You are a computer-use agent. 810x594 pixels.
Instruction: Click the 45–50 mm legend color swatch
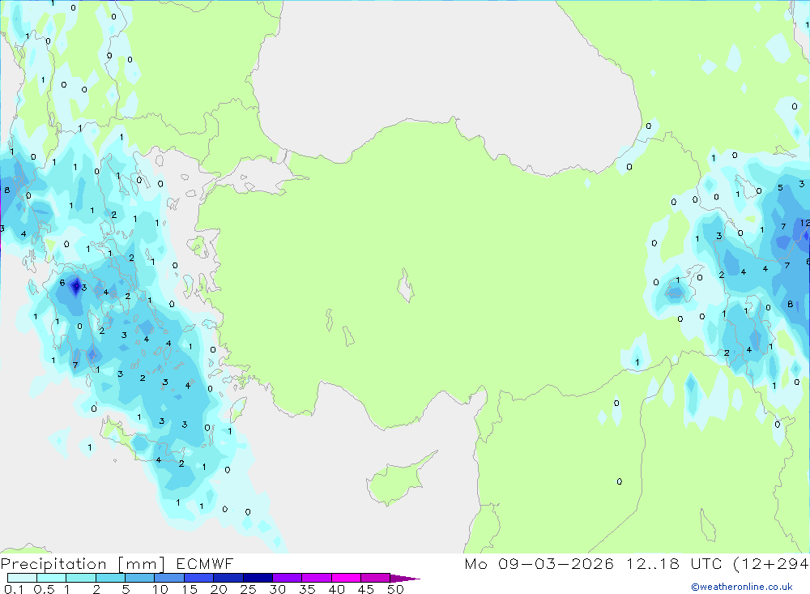376,578
